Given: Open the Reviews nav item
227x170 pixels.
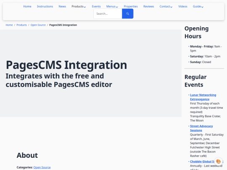Looking at the screenshot, I should 148,6.
